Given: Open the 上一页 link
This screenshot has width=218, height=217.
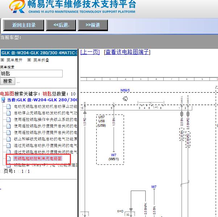Looking at the screenshot, I should (90, 52).
